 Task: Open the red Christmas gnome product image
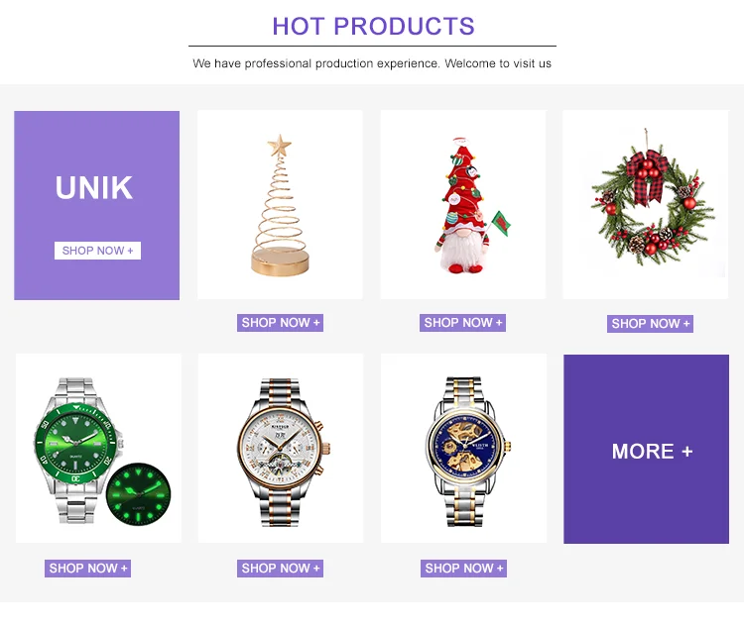point(463,205)
